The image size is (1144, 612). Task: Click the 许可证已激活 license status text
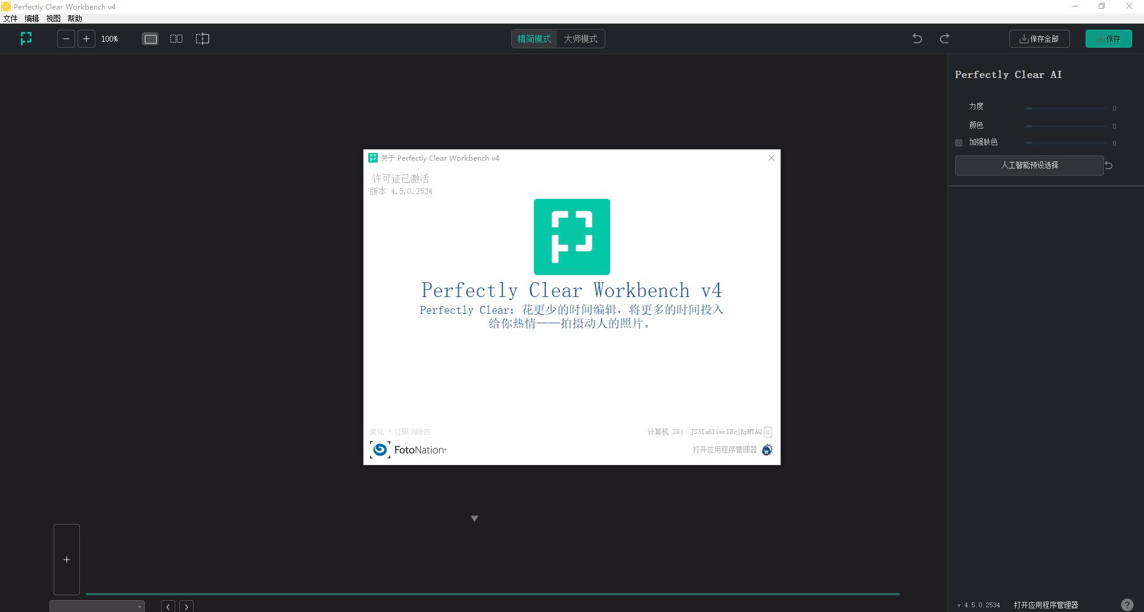[400, 179]
